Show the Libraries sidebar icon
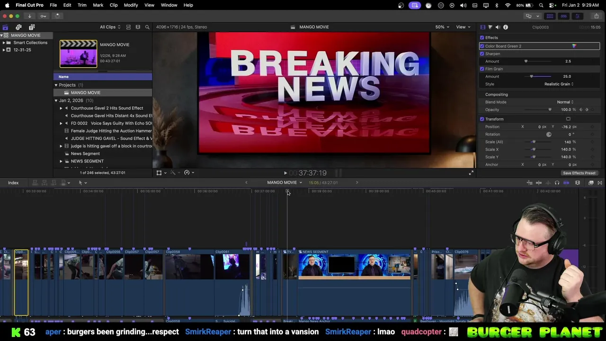 point(5,27)
